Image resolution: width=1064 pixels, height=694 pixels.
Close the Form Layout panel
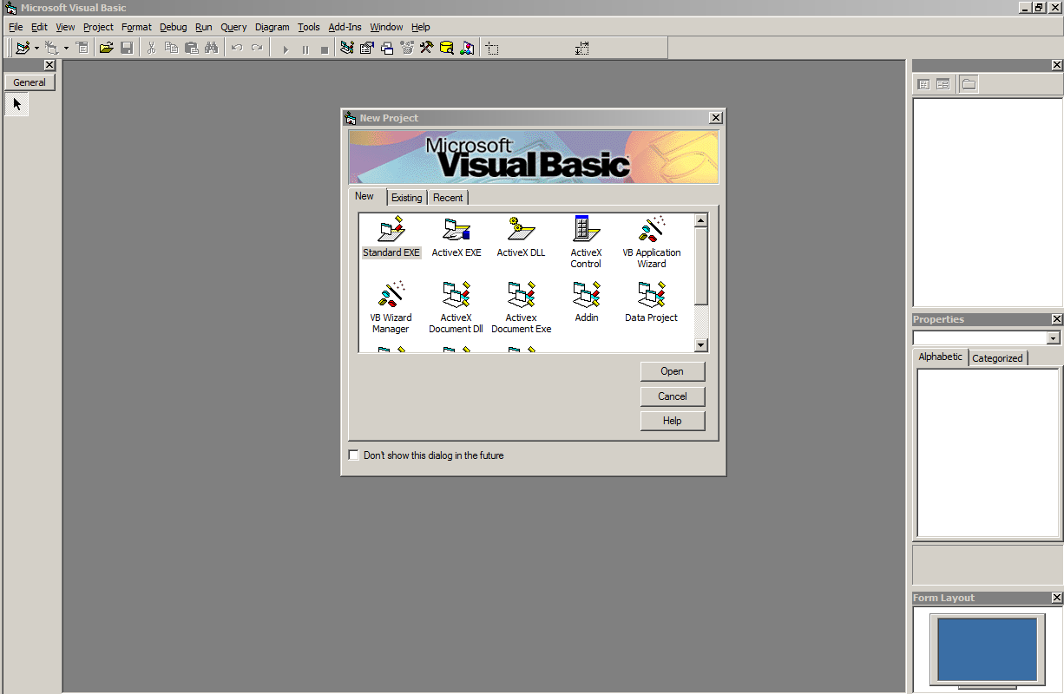(1056, 598)
